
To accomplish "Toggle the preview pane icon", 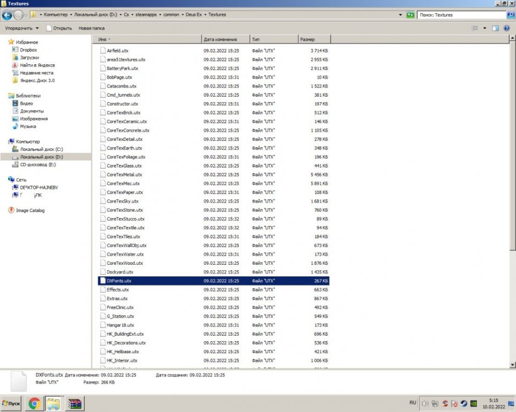I will [495, 28].
